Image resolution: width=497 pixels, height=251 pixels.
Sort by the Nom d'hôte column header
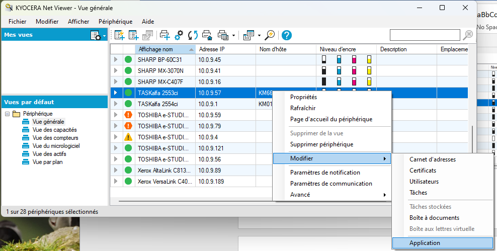tap(286, 49)
